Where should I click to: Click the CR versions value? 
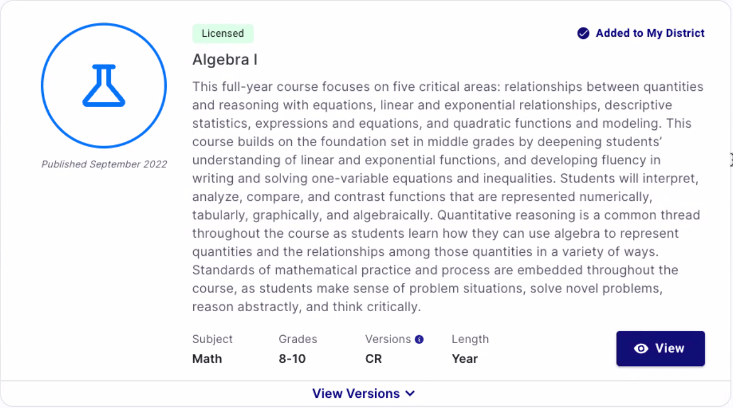click(373, 359)
